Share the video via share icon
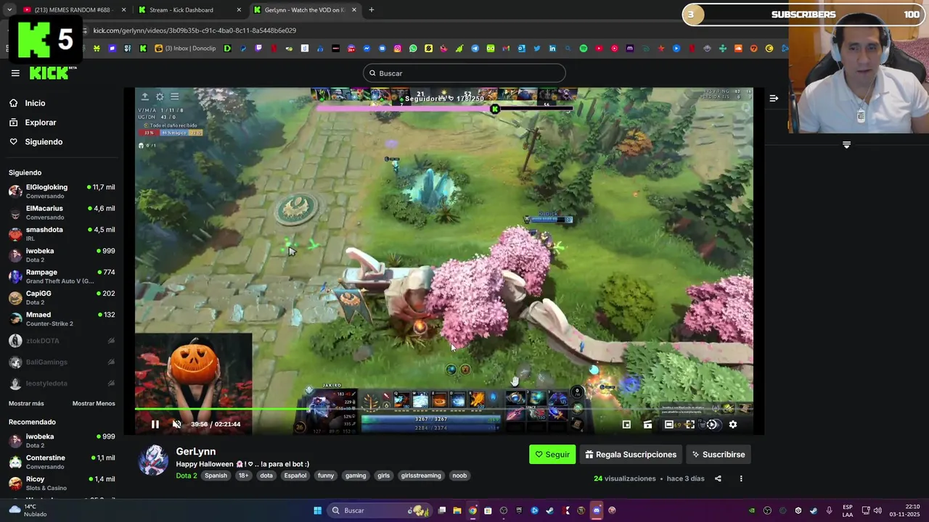The height and width of the screenshot is (522, 929). click(718, 478)
